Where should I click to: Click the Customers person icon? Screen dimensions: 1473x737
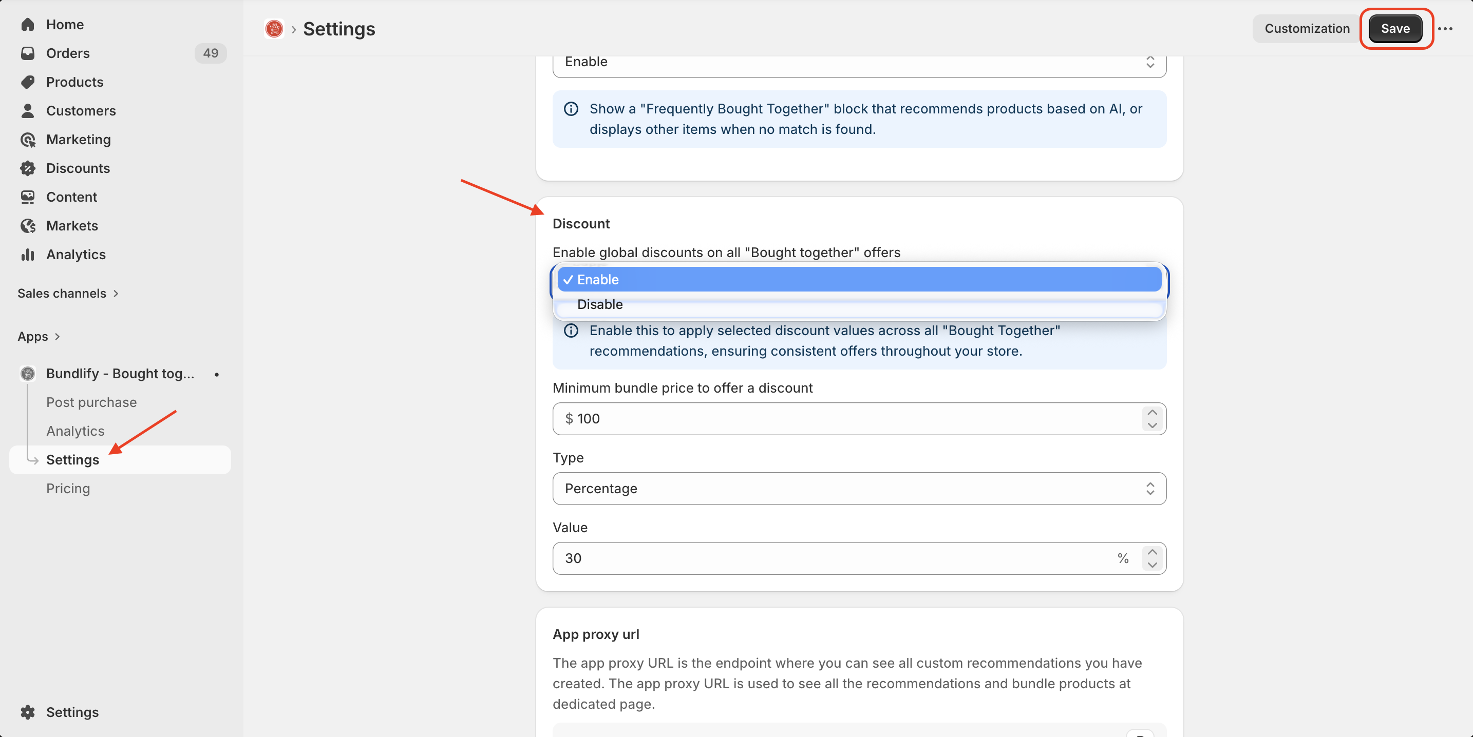(x=27, y=110)
